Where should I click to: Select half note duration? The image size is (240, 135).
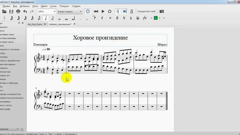click(52, 18)
